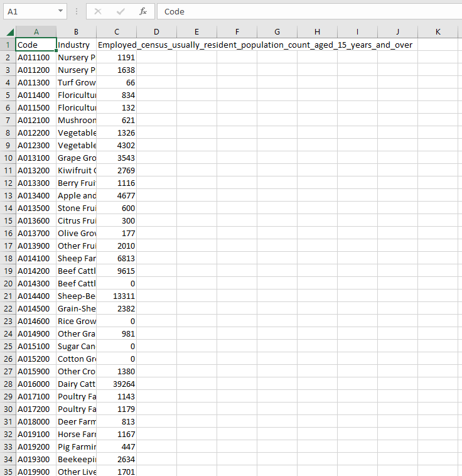Select cell with code A012100

point(36,120)
